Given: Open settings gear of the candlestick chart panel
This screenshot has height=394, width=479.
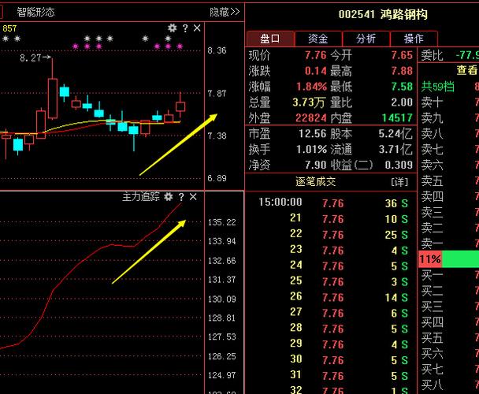Looking at the screenshot, I should coord(173,28).
